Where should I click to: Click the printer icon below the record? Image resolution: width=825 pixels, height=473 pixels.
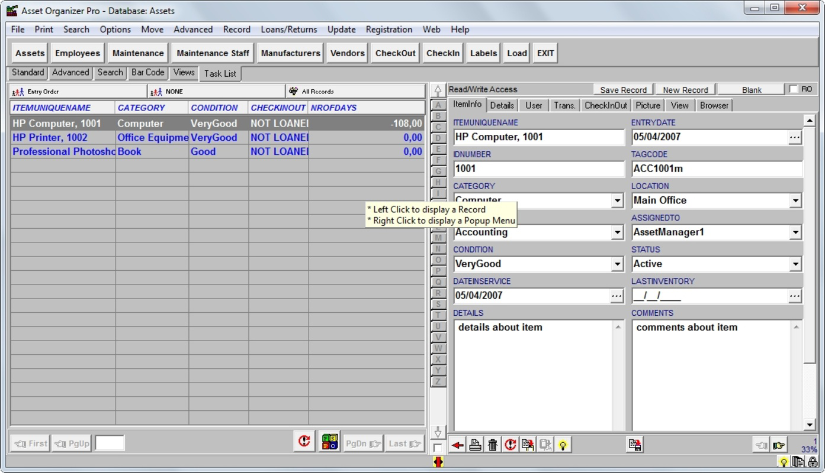475,445
